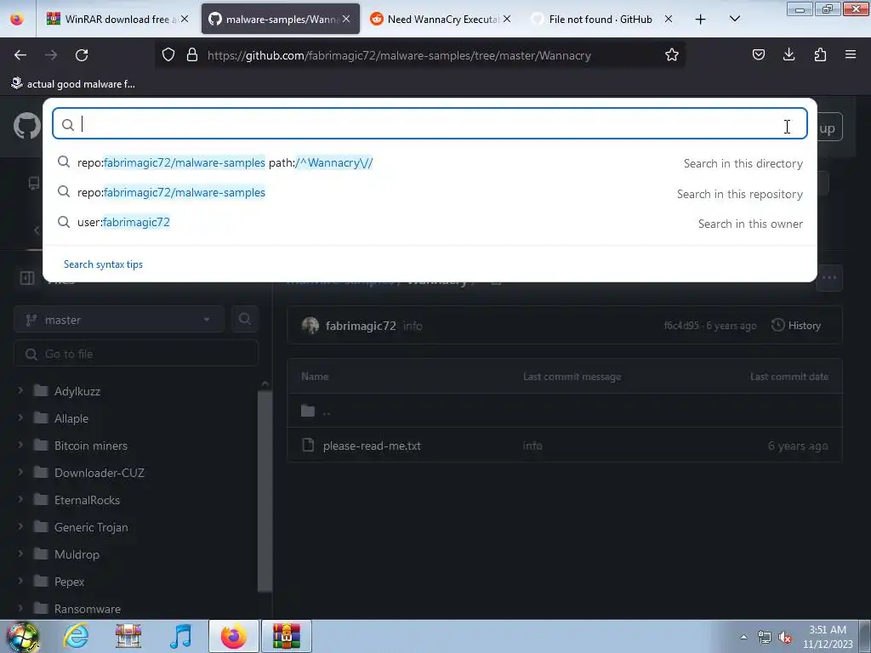Click the GitHub octocat logo
Image resolution: width=871 pixels, height=653 pixels.
(26, 127)
